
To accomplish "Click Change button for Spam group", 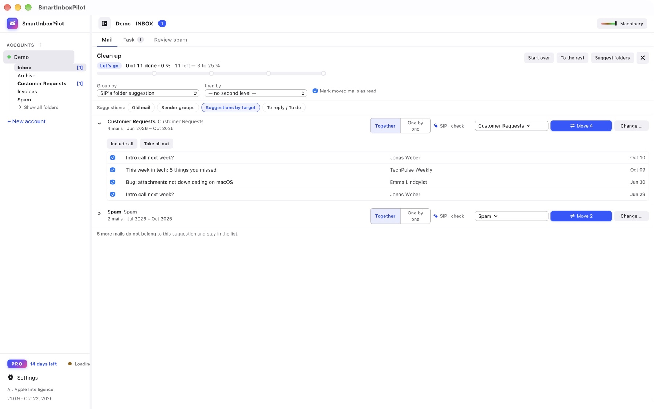I will point(631,216).
